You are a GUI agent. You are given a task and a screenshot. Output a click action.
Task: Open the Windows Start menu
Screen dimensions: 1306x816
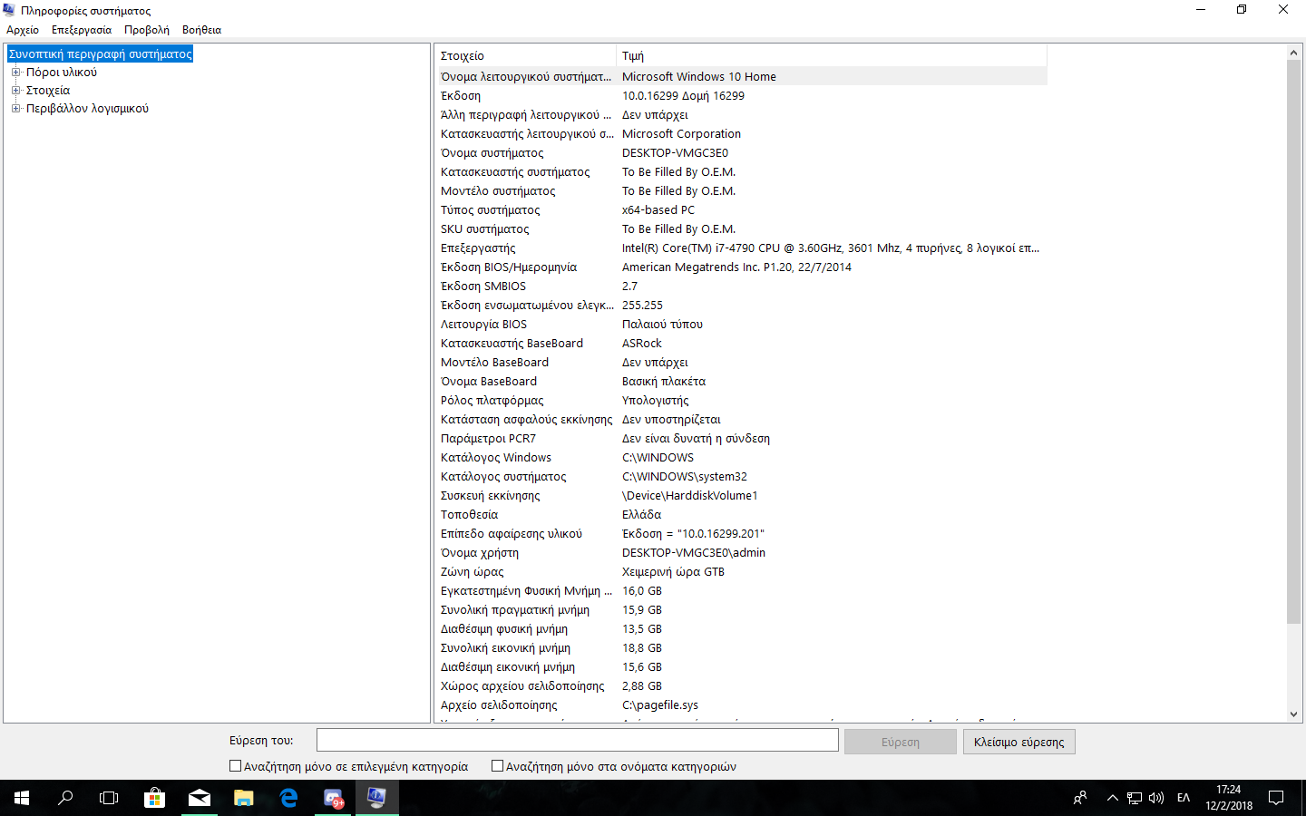click(x=22, y=798)
